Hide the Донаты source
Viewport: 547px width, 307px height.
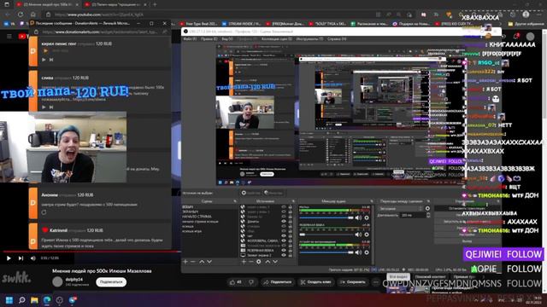(284, 222)
